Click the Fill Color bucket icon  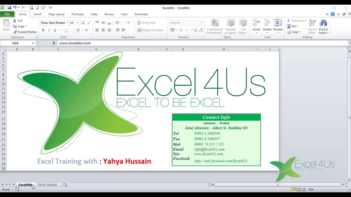[78, 30]
